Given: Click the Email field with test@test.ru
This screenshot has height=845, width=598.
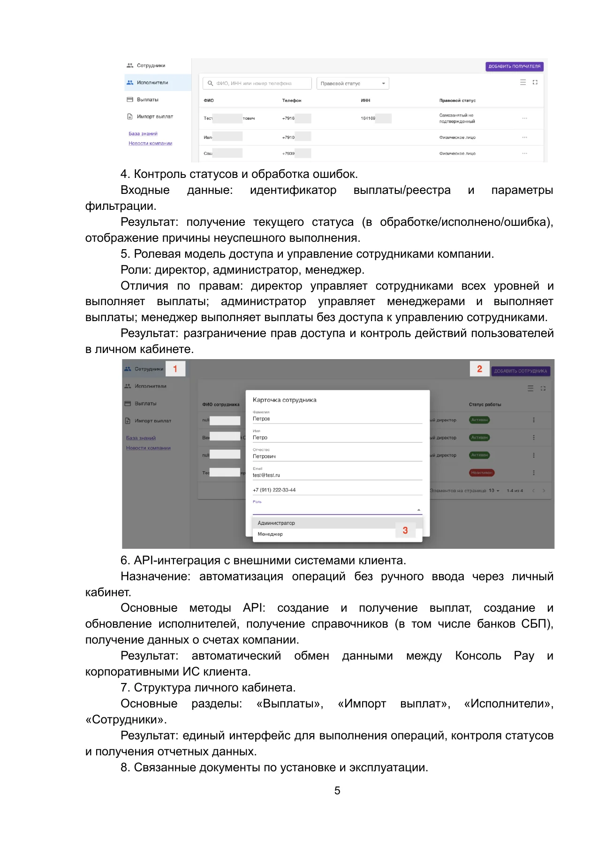Looking at the screenshot, I should click(337, 473).
